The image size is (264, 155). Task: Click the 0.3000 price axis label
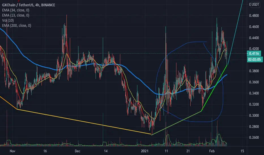(254, 116)
